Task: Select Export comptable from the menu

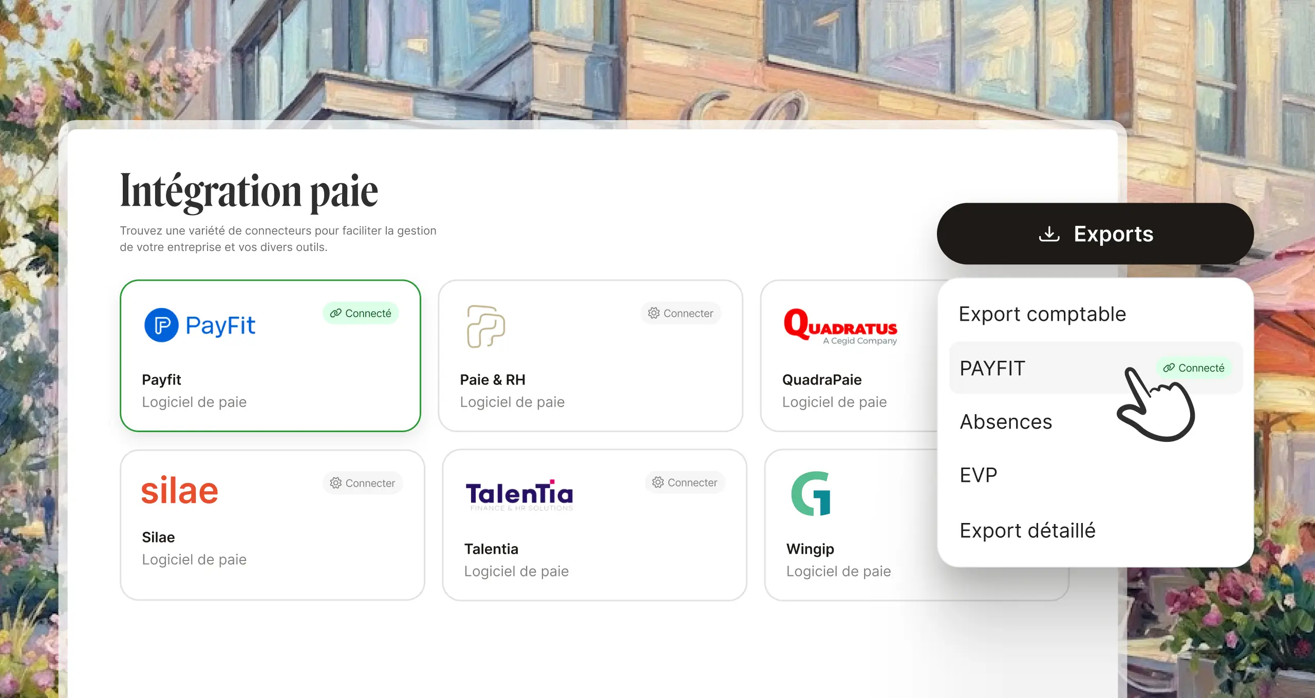Action: (1042, 314)
